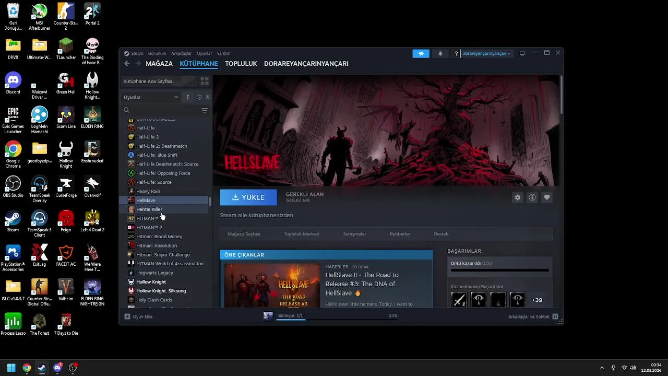Open the Görünüm menu
Image resolution: width=668 pixels, height=376 pixels.
[157, 53]
